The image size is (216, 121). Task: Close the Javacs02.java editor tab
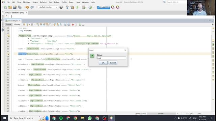tap(20, 21)
